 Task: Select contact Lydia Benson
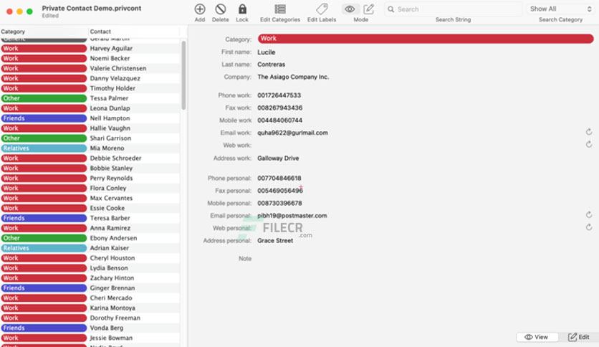coord(109,268)
